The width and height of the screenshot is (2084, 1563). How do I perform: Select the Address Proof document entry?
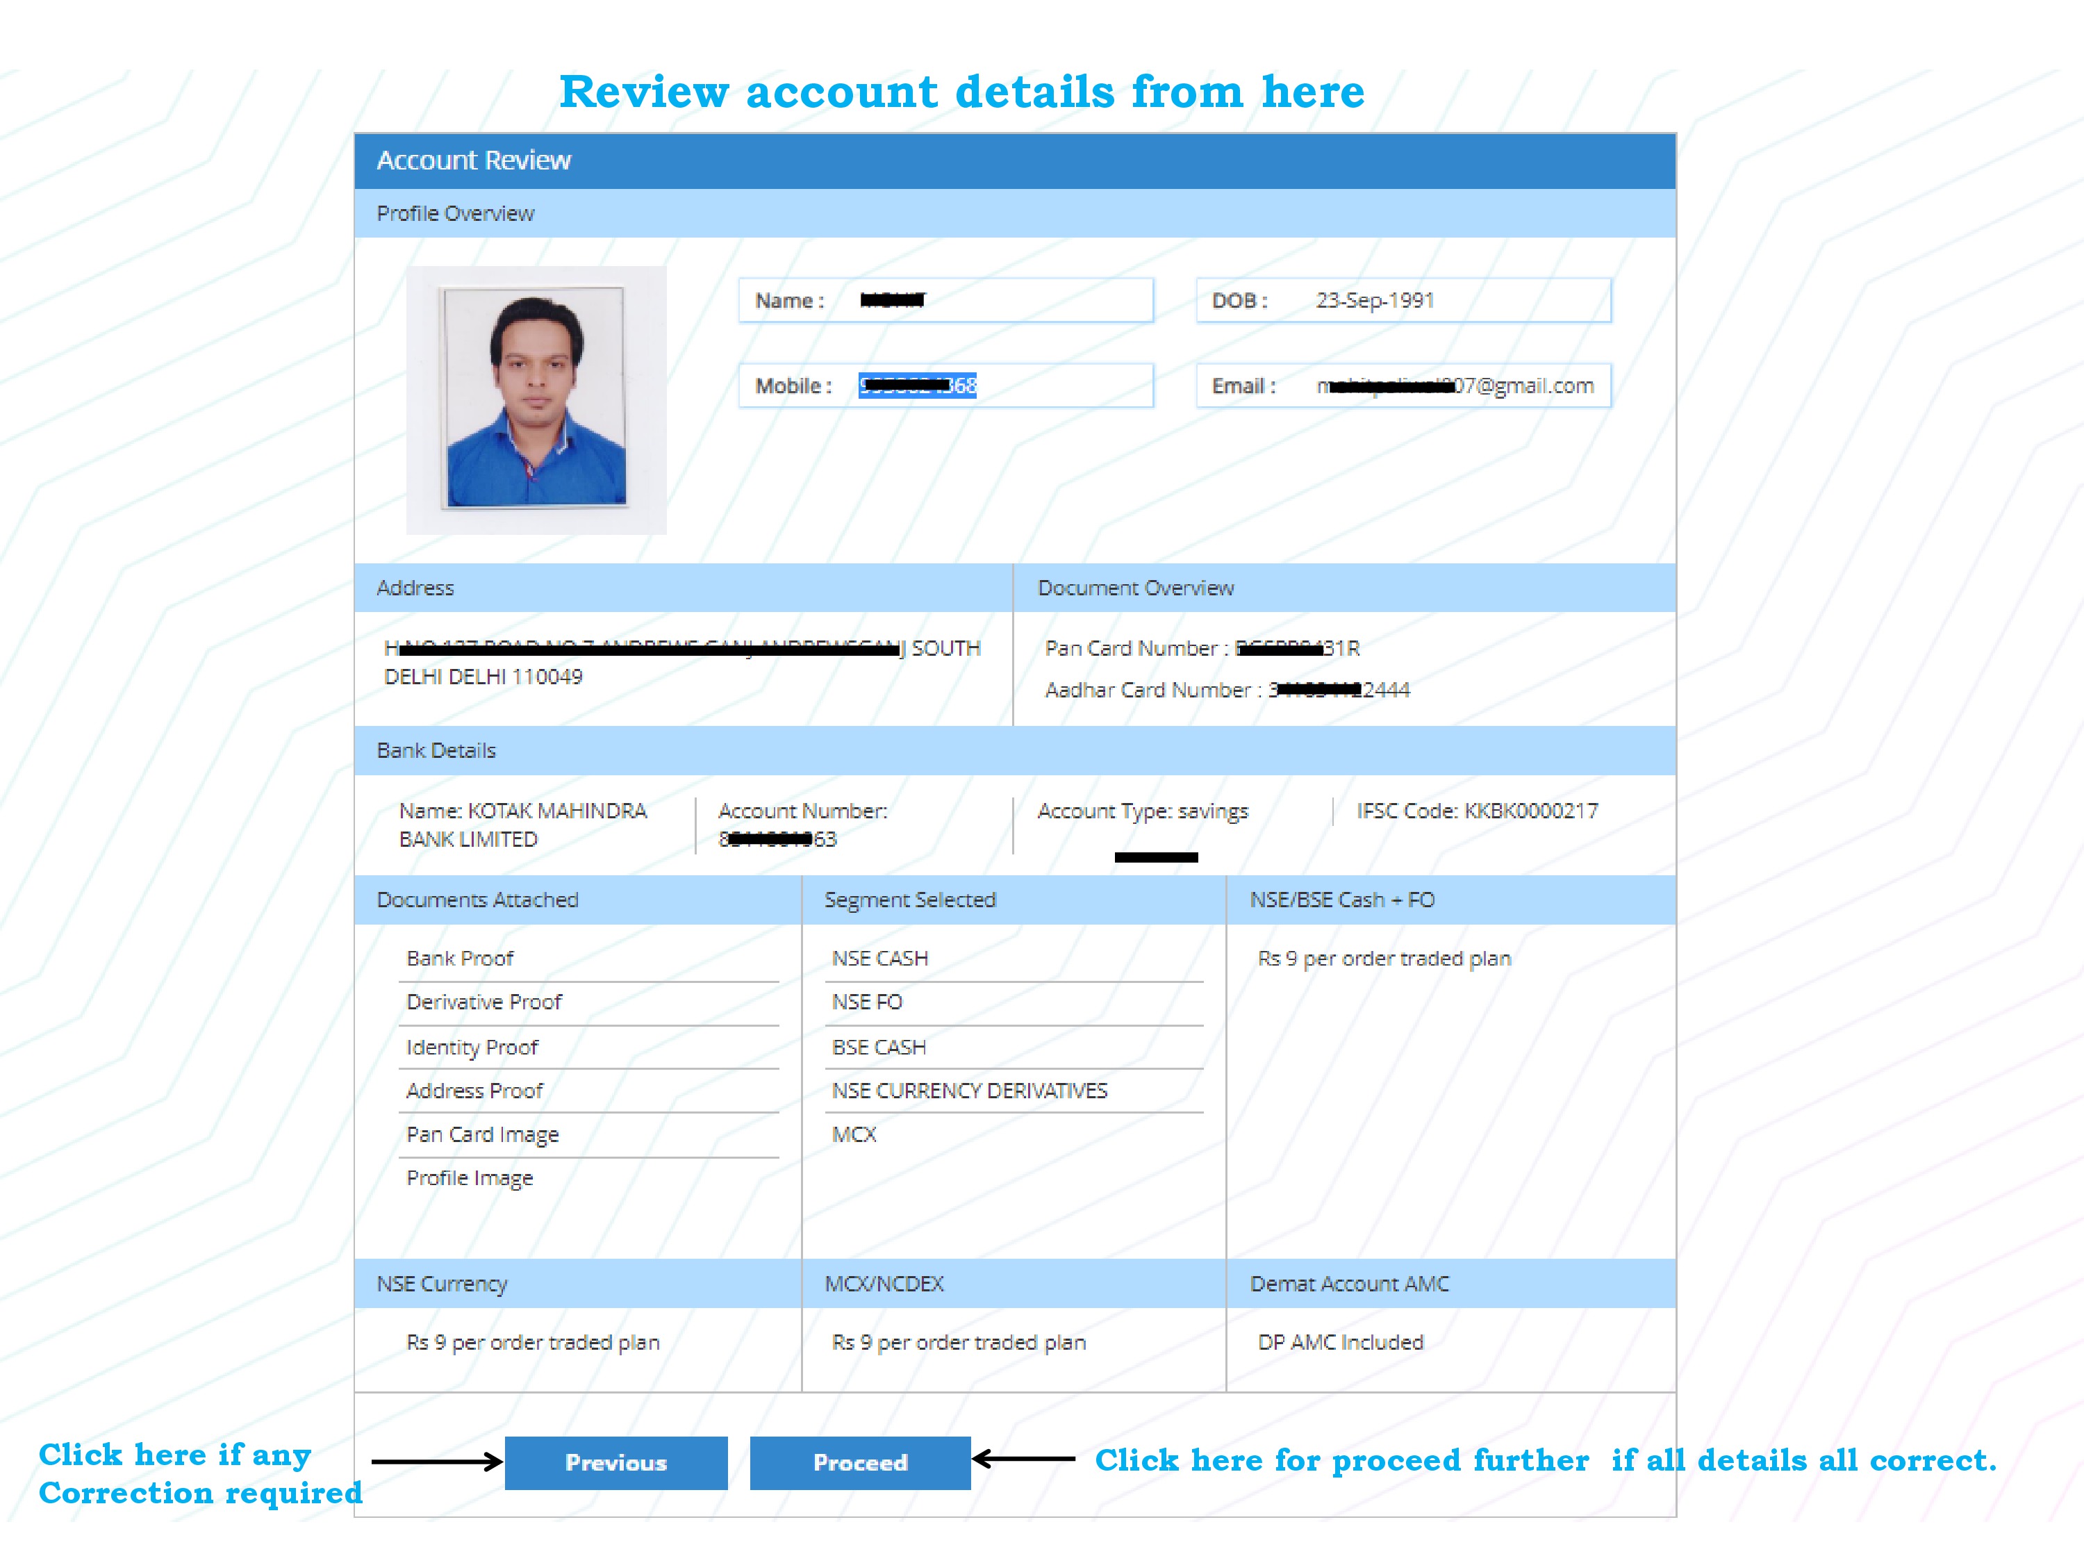pos(474,1090)
